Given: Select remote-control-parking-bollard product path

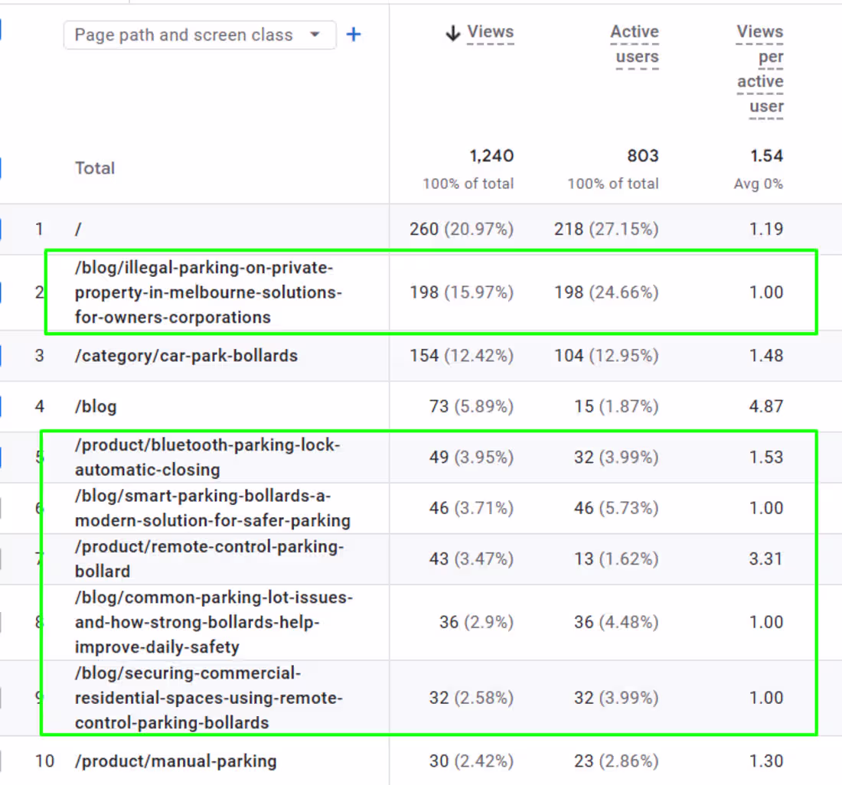Looking at the screenshot, I should click(x=210, y=559).
